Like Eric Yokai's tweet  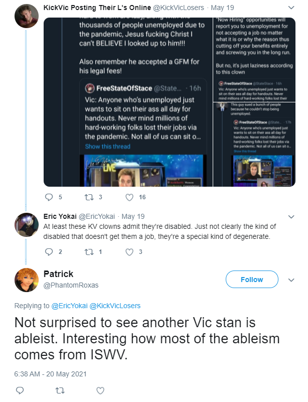click(x=129, y=252)
